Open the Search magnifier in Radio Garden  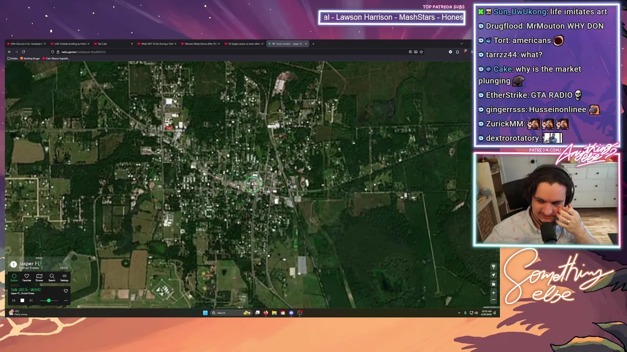pos(52,278)
